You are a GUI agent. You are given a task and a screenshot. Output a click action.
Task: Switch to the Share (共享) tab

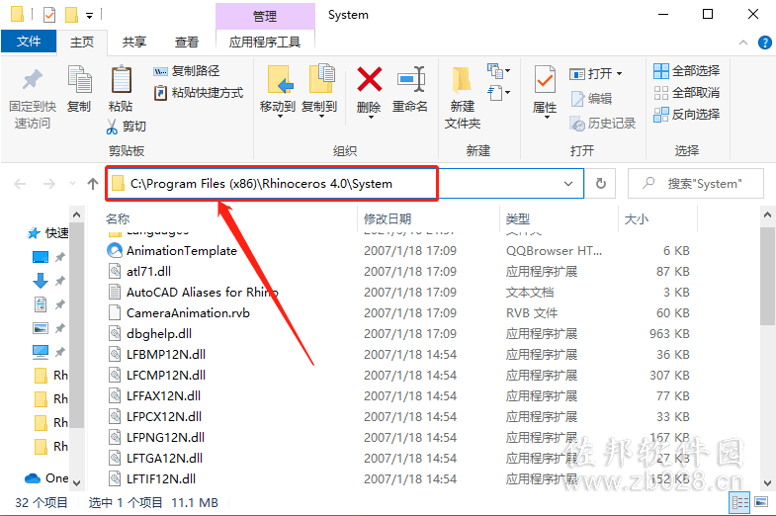[x=134, y=43]
